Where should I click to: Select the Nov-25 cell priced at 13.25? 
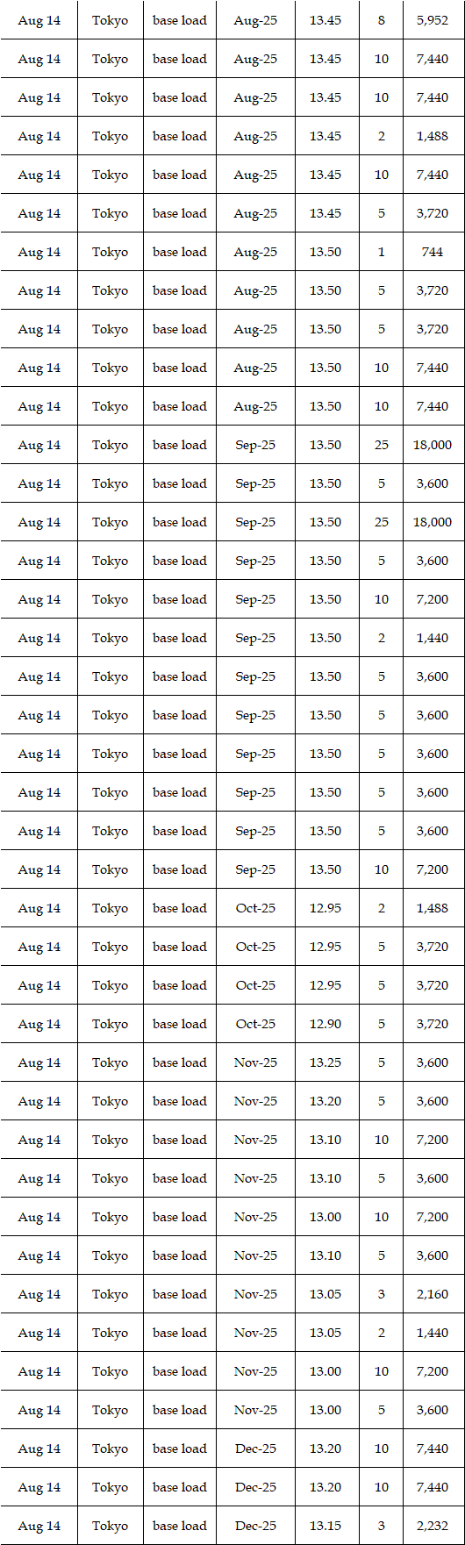(x=255, y=1062)
